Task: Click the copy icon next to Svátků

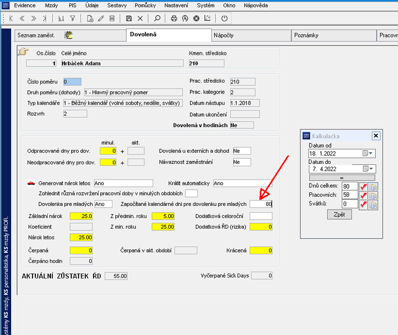Action: click(x=373, y=205)
